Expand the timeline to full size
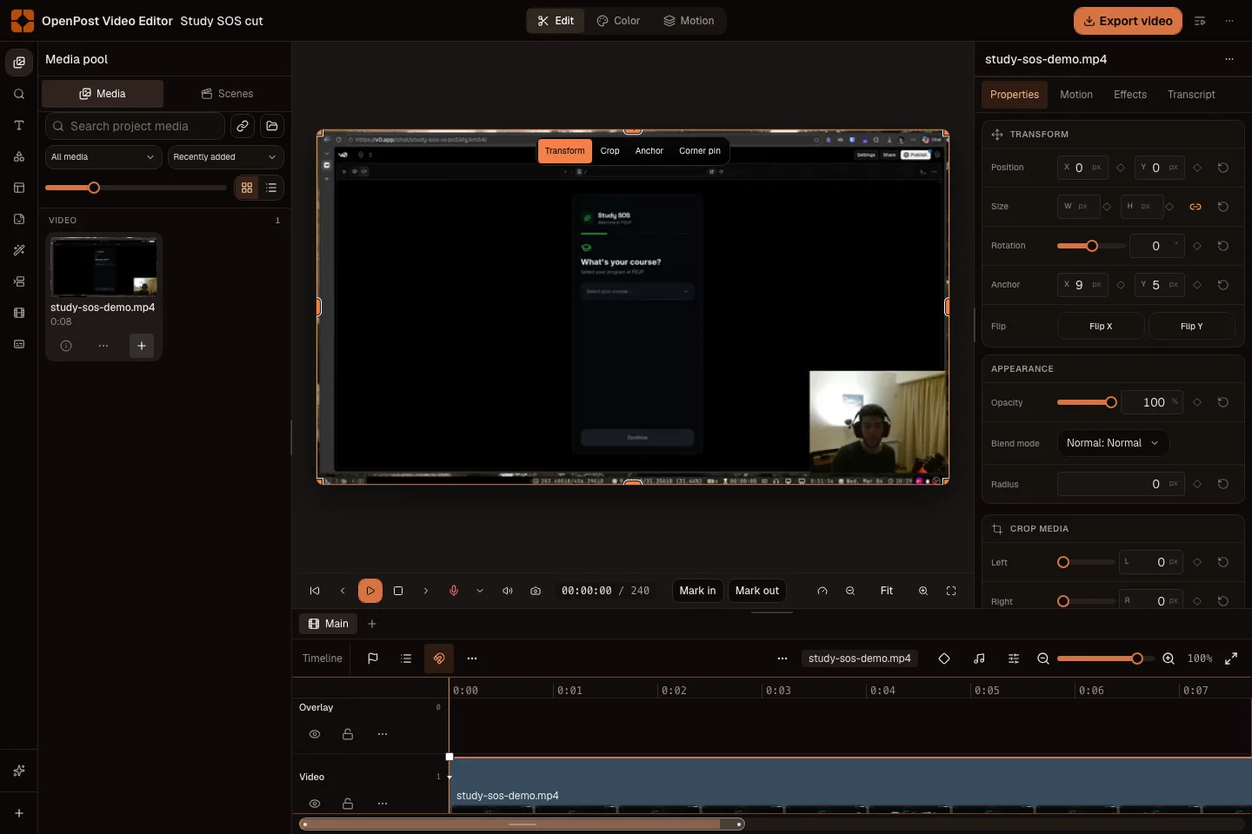Screen dimensions: 1252x834 [1231, 659]
